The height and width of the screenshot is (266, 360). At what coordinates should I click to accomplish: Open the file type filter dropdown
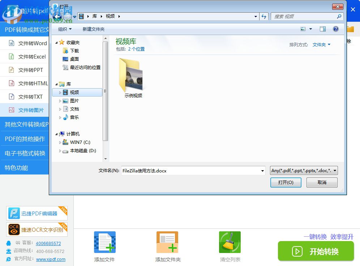[x=304, y=171]
